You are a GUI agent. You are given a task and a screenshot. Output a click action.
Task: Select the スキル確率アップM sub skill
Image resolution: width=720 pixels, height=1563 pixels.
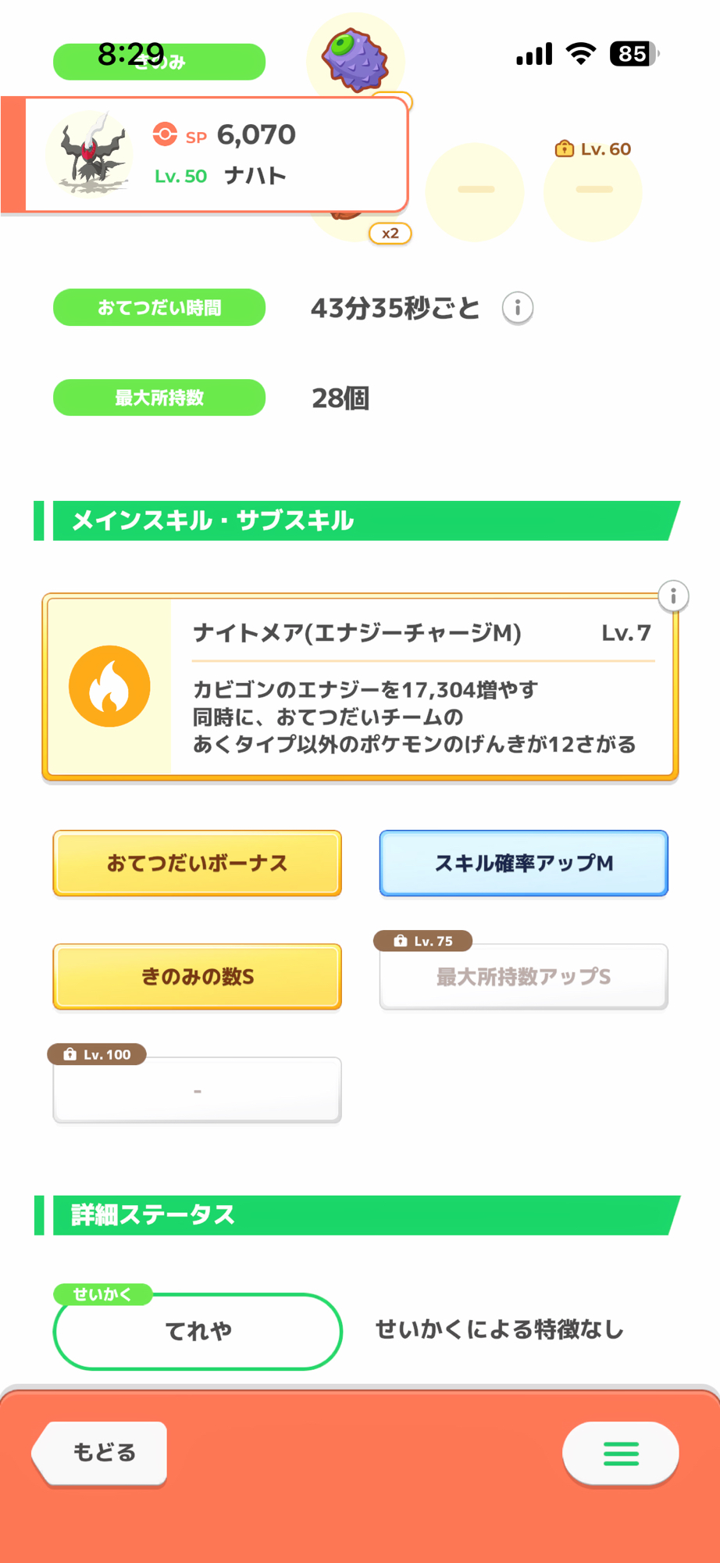tap(523, 863)
